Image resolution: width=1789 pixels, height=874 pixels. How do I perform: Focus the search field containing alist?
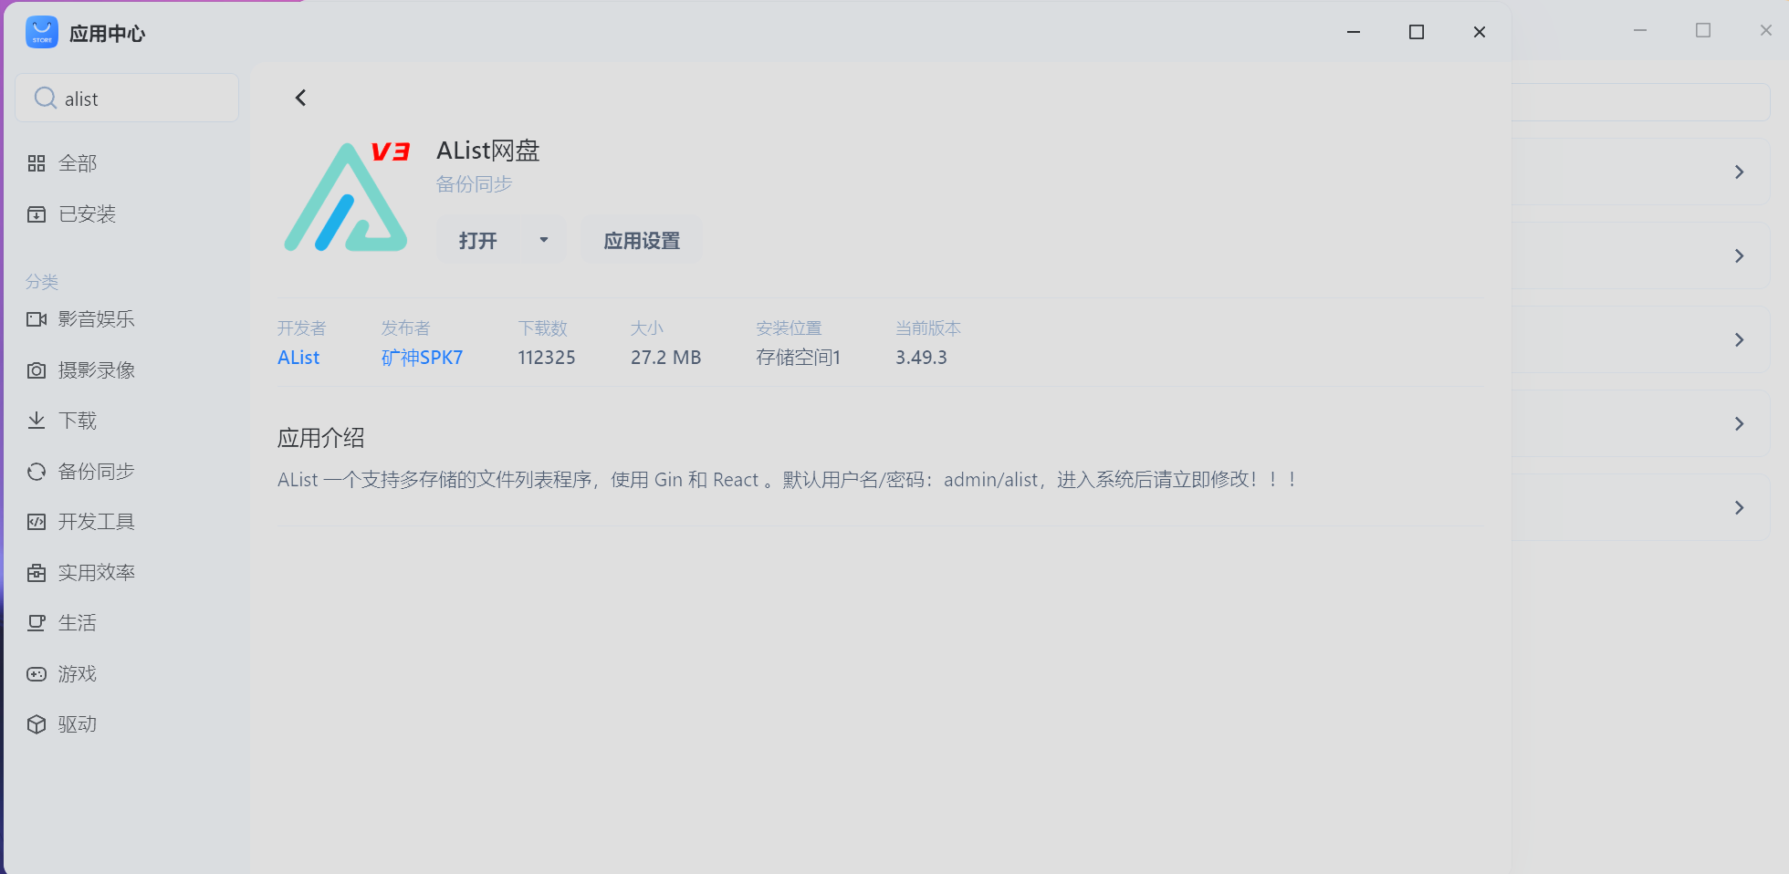(127, 98)
